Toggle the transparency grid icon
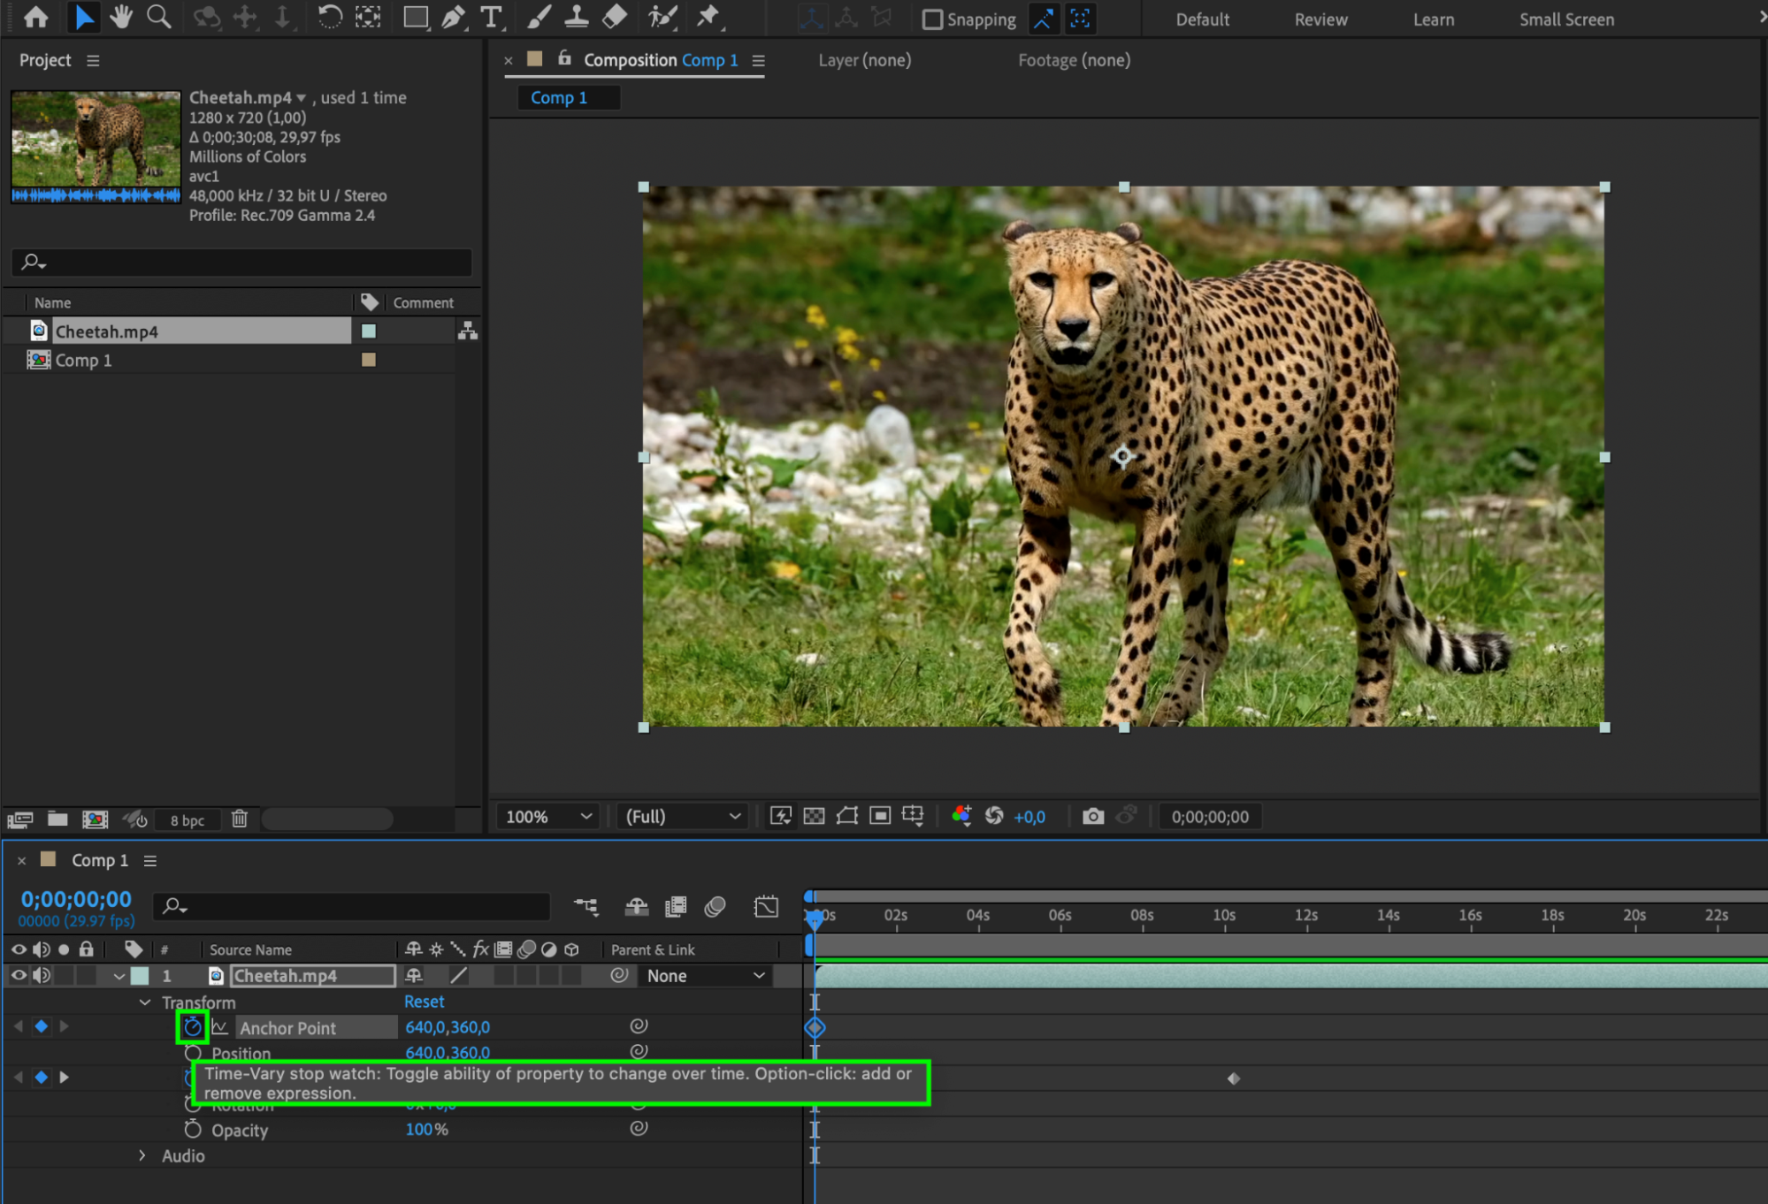 (x=814, y=816)
